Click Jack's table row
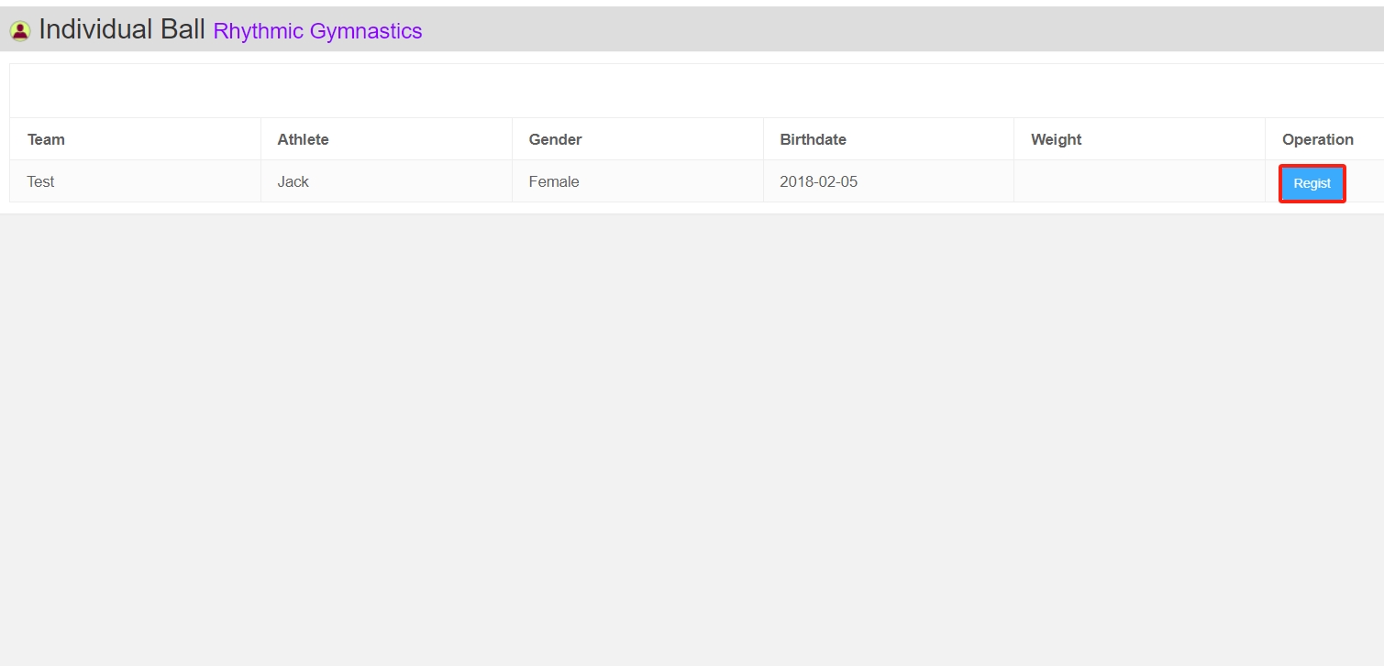This screenshot has width=1384, height=666. [642, 181]
